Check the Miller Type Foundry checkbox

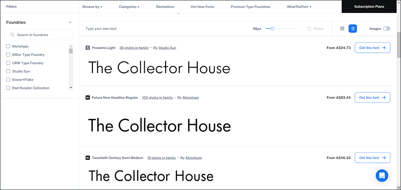[x=8, y=54]
